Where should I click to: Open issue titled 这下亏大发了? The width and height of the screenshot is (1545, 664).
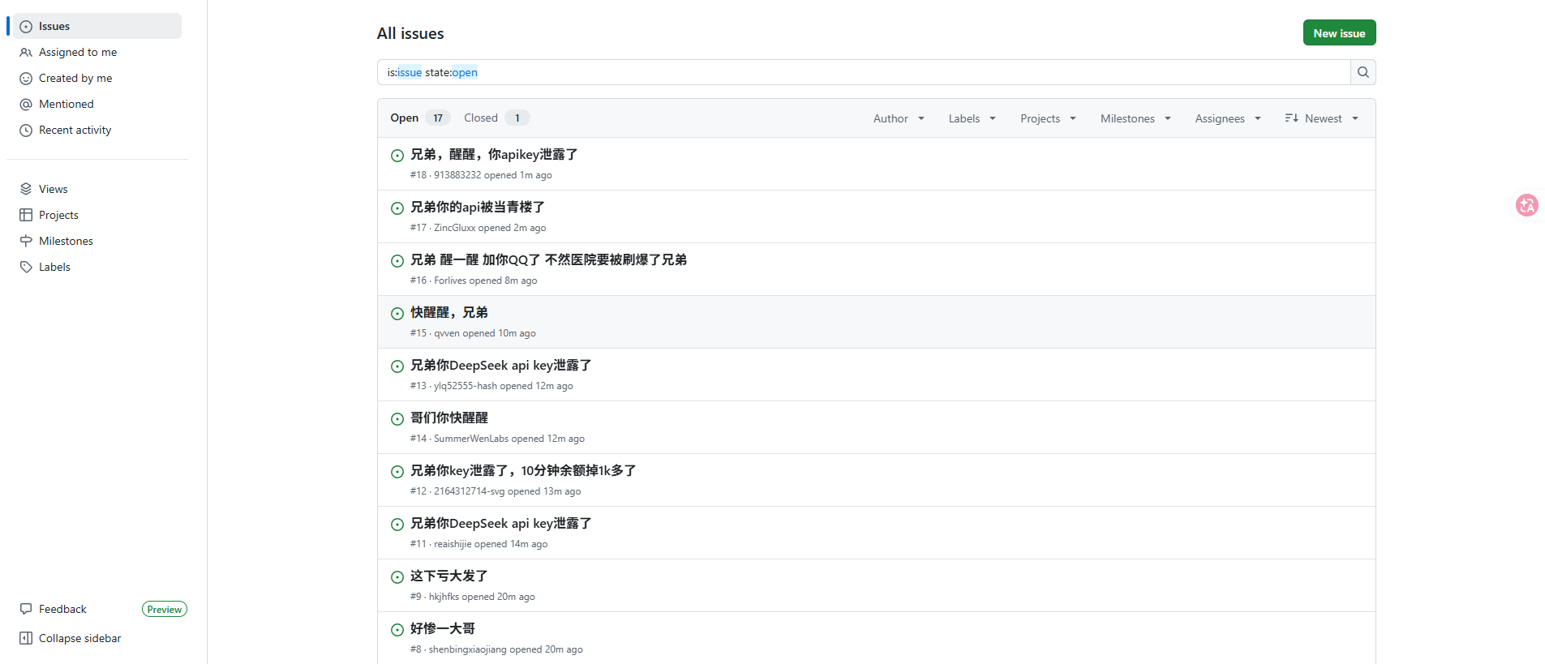click(x=449, y=576)
